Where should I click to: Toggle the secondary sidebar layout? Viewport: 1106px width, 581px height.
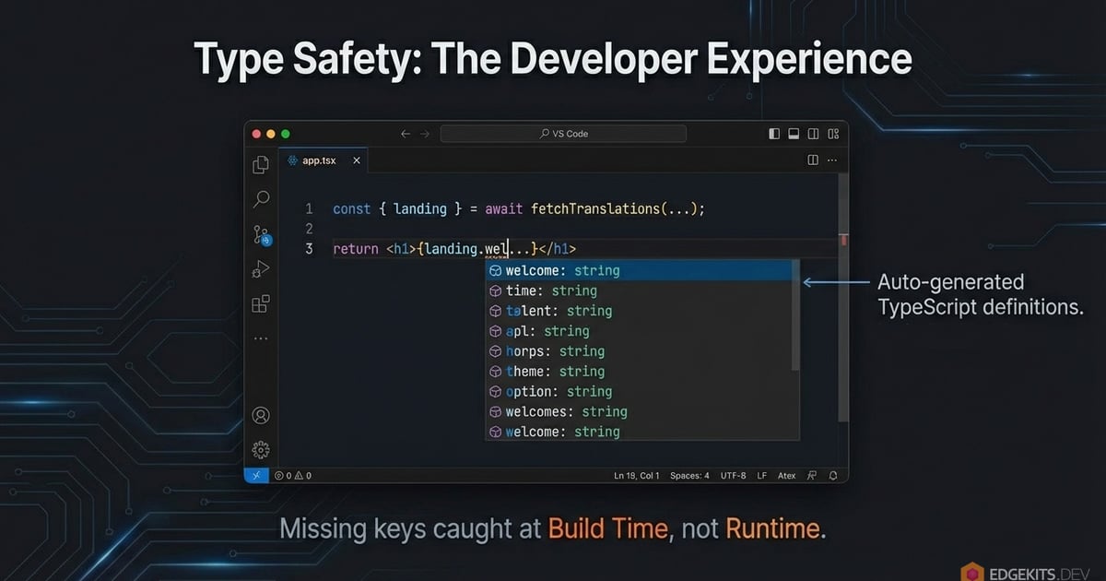(813, 133)
